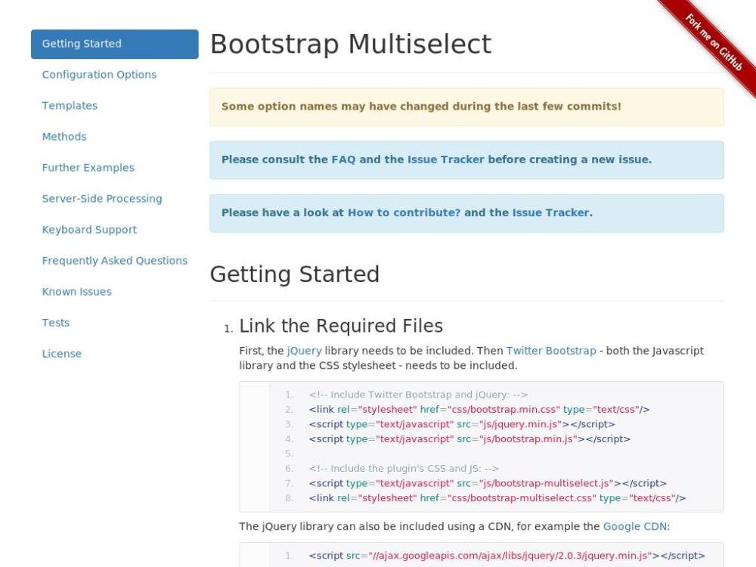Go to Known Issues section
The height and width of the screenshot is (567, 756).
[76, 292]
